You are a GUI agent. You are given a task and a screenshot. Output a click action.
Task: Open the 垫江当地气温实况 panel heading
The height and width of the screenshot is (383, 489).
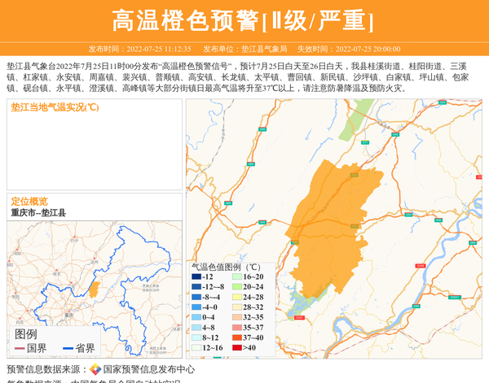55,107
